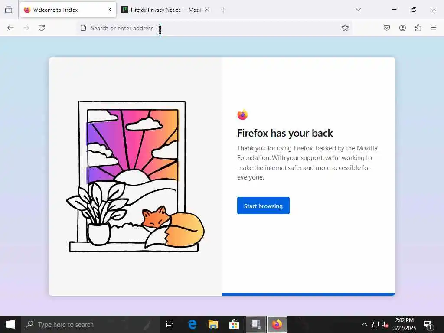
Task: Save page to Pocket
Action: (387, 28)
